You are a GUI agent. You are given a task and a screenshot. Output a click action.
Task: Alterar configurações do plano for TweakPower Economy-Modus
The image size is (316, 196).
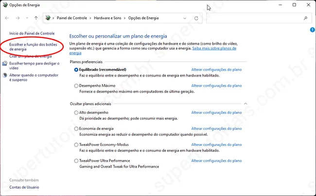(x=216, y=144)
